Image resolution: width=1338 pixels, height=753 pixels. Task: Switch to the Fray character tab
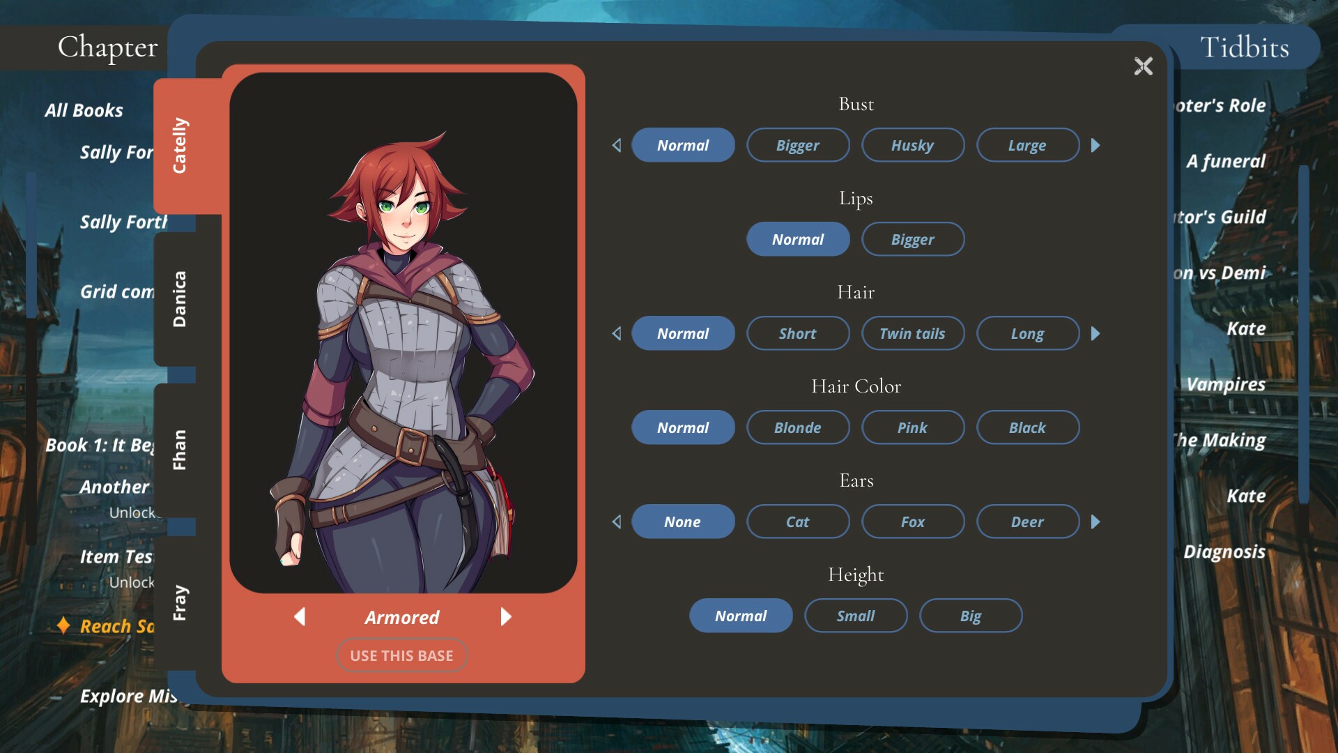(179, 602)
